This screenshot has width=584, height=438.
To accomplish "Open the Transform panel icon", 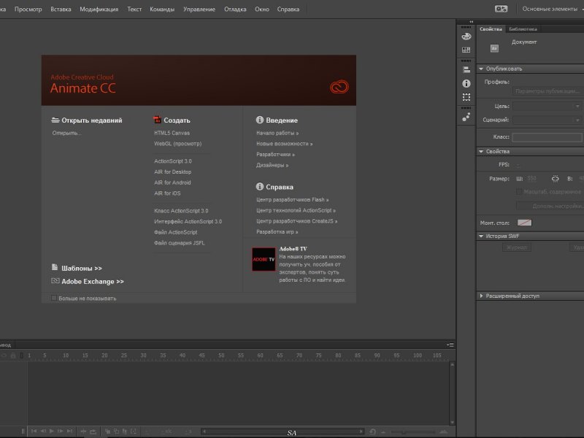I will [x=466, y=97].
